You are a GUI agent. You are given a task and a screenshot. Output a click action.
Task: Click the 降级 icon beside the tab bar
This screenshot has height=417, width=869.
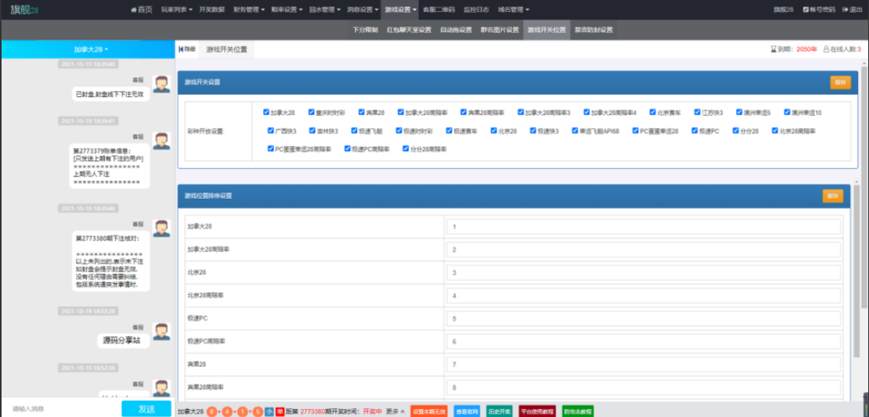click(182, 49)
